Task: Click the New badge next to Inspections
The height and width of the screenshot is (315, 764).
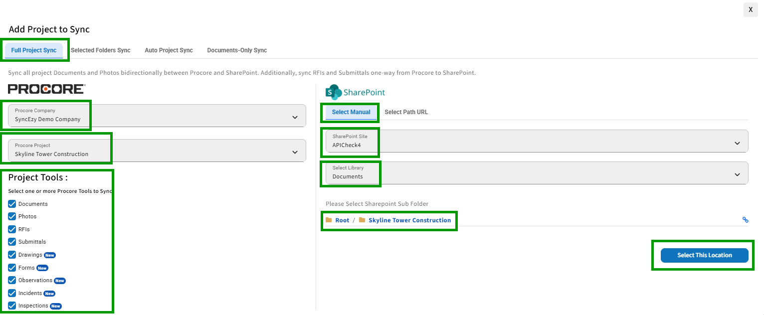Action: [56, 306]
